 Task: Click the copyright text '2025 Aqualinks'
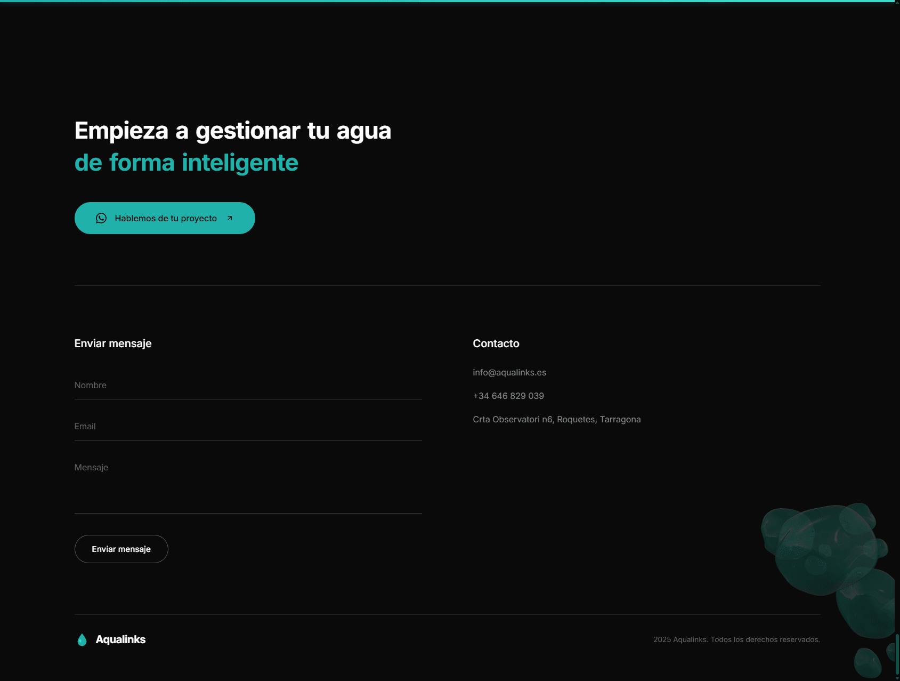[x=736, y=639]
